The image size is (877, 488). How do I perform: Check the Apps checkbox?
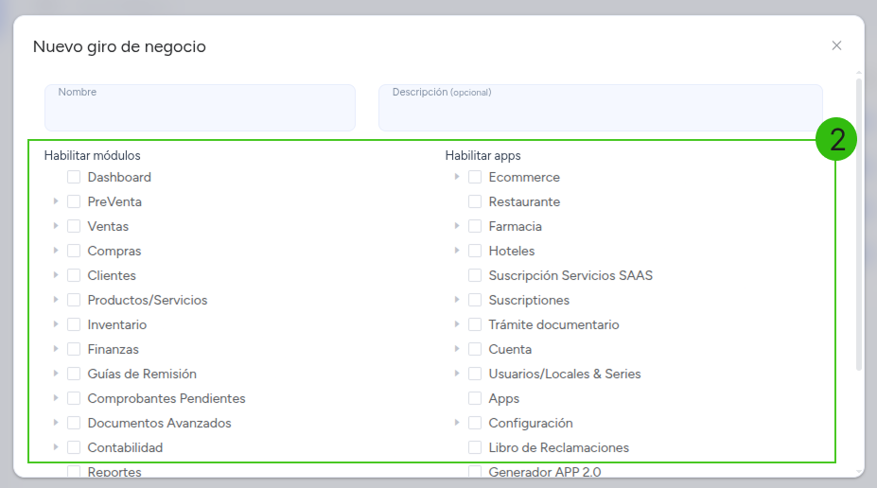pyautogui.click(x=475, y=398)
